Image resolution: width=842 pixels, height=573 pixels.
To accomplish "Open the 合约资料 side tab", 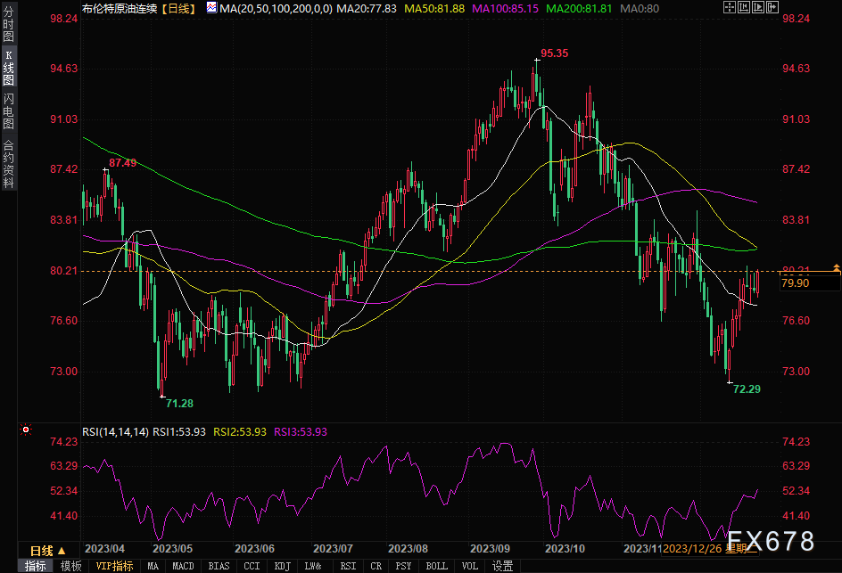I will [x=8, y=164].
